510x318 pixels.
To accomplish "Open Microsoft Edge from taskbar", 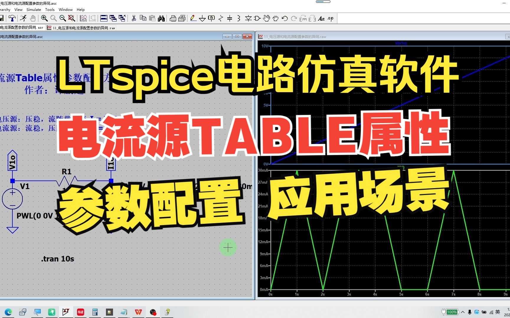I will tap(8, 312).
